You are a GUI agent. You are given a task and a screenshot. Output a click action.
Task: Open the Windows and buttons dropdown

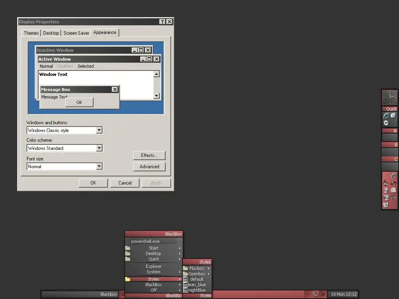[x=99, y=130]
